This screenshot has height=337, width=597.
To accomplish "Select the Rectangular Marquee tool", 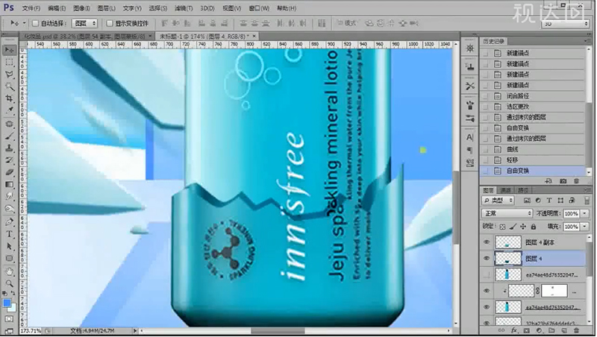I will point(9,63).
